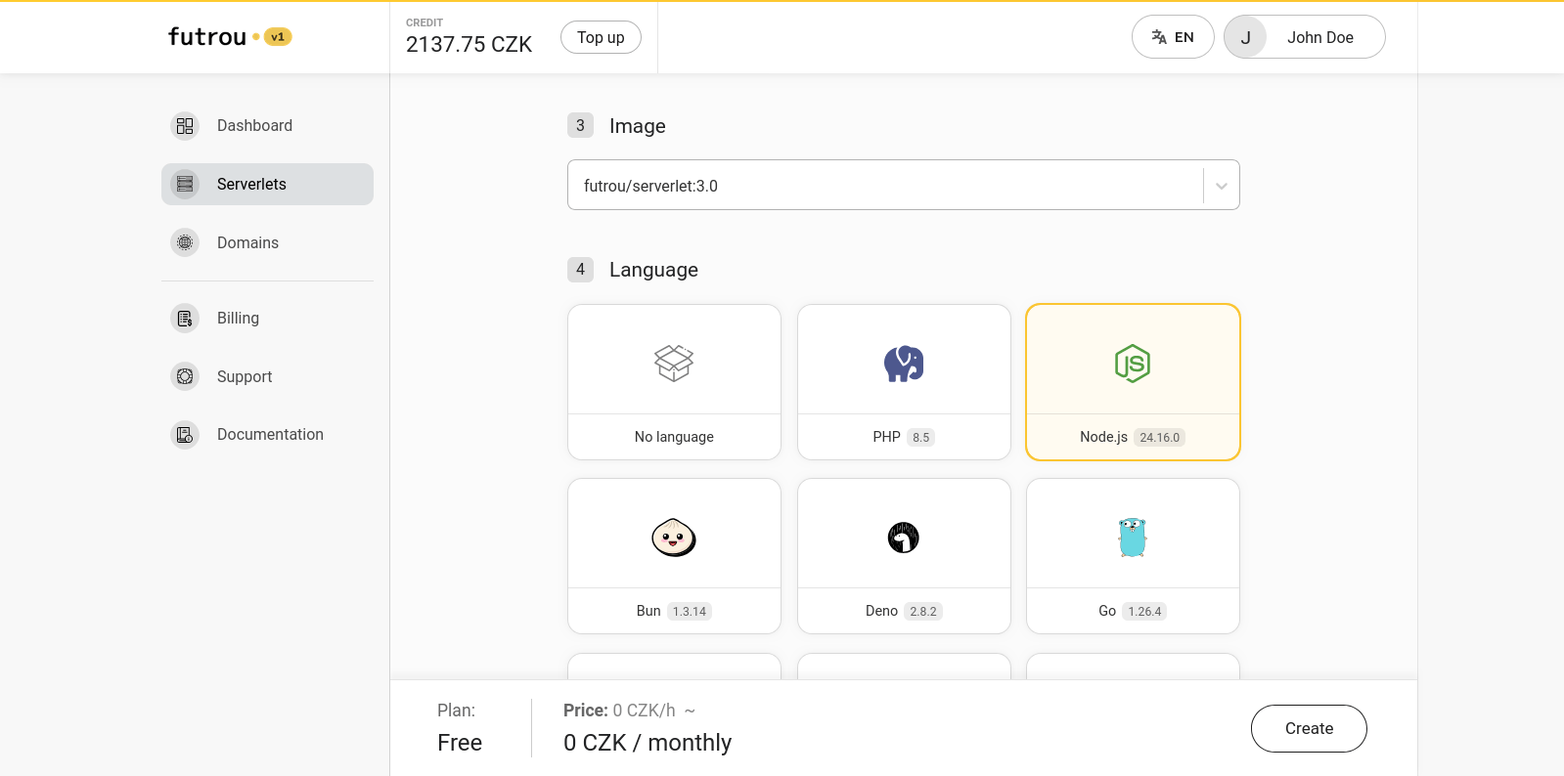Click the Deno dinosaur icon
1564x776 pixels.
click(904, 538)
